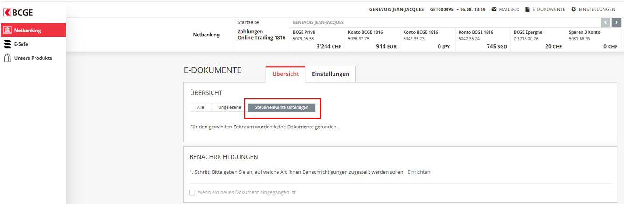Go to Startseite
Viewport: 624px width, 204px height.
248,22
